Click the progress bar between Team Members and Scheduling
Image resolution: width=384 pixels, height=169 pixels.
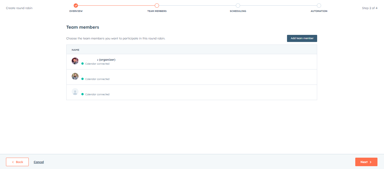(197, 5)
